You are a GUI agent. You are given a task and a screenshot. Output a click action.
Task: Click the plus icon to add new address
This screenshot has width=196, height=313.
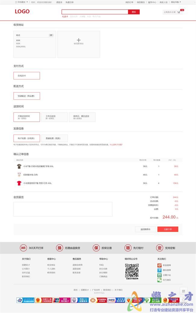pos(79,40)
